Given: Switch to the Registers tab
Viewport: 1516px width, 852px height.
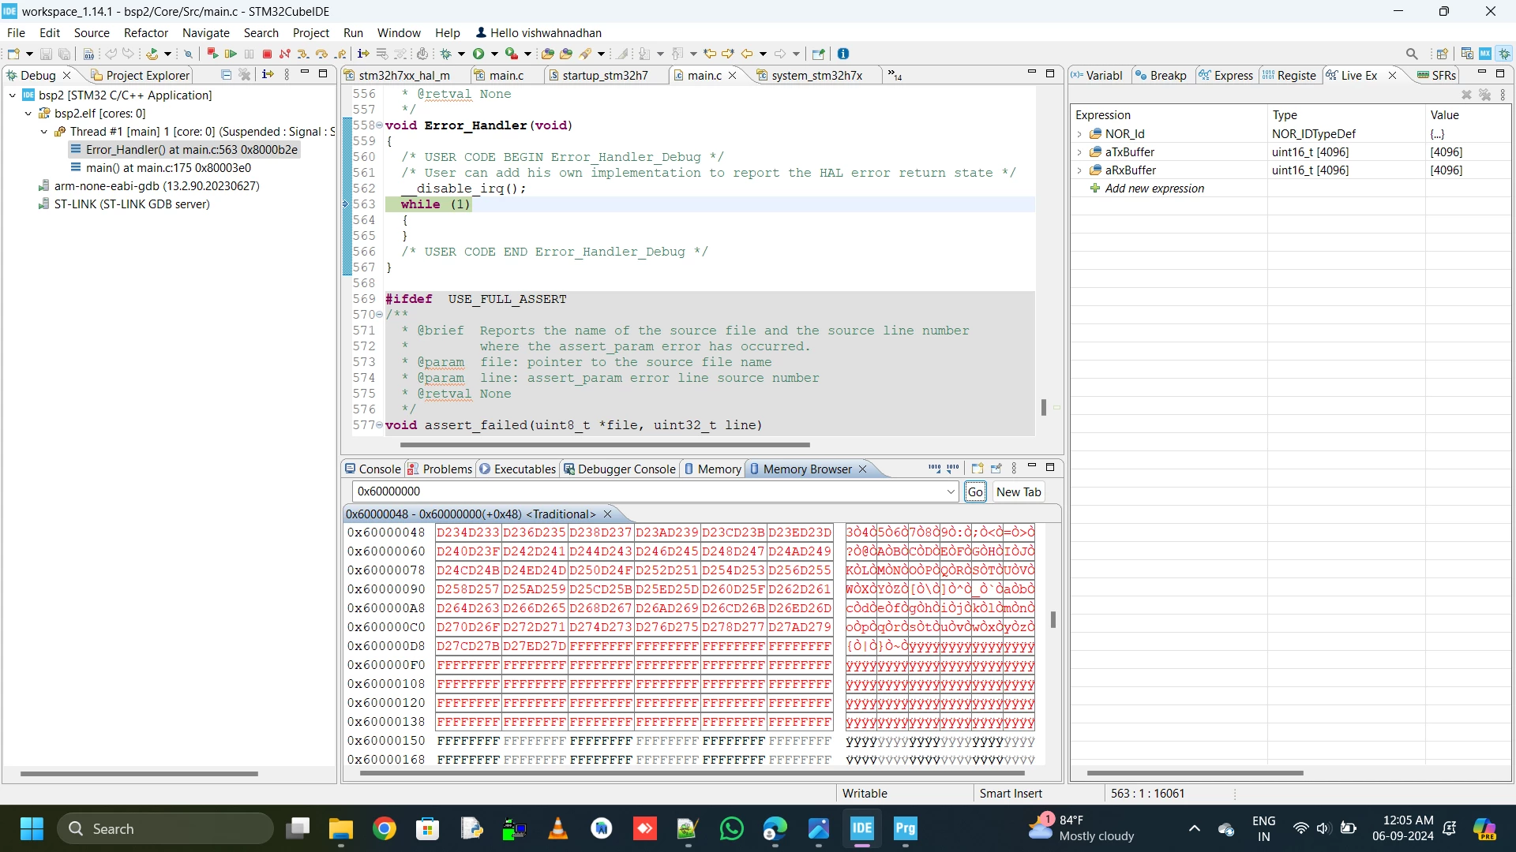Looking at the screenshot, I should tap(1289, 75).
